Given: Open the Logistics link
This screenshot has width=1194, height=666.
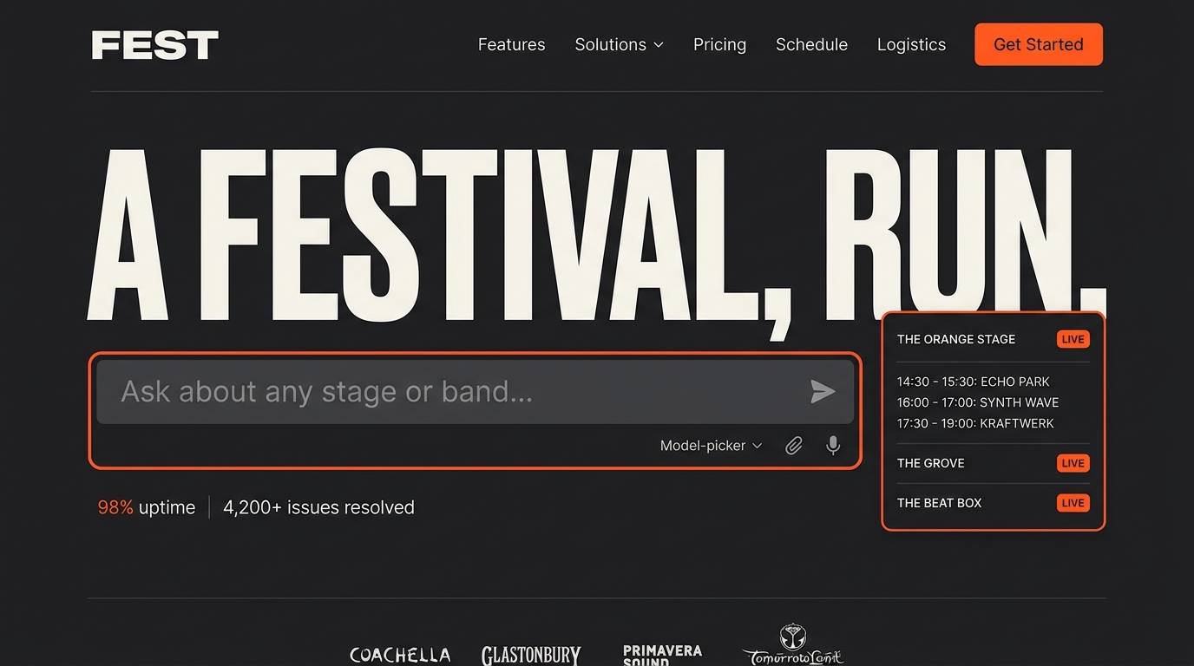Looking at the screenshot, I should [911, 45].
